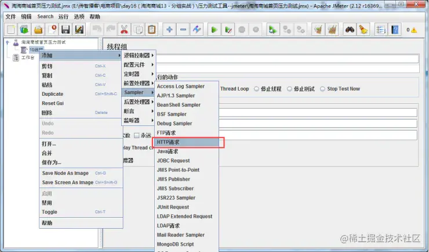
Task: Click the warning triangle error counter
Action: (x=414, y=30)
